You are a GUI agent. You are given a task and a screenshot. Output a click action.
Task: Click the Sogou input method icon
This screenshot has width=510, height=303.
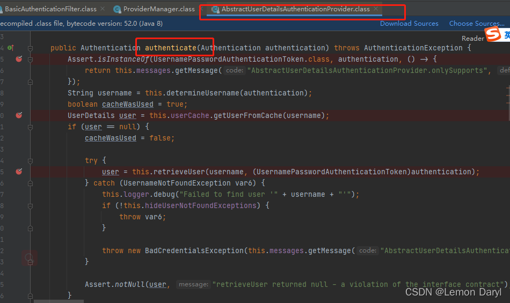[x=493, y=34]
